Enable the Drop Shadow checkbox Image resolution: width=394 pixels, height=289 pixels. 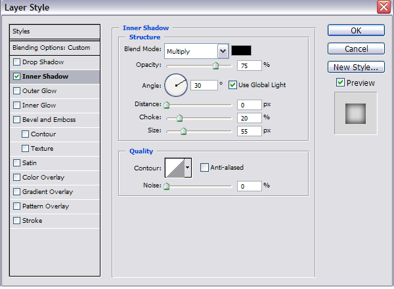coord(16,62)
